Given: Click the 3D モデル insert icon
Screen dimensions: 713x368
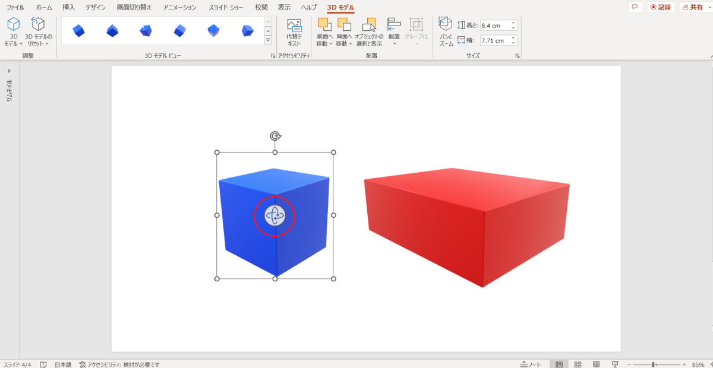Looking at the screenshot, I should (13, 24).
